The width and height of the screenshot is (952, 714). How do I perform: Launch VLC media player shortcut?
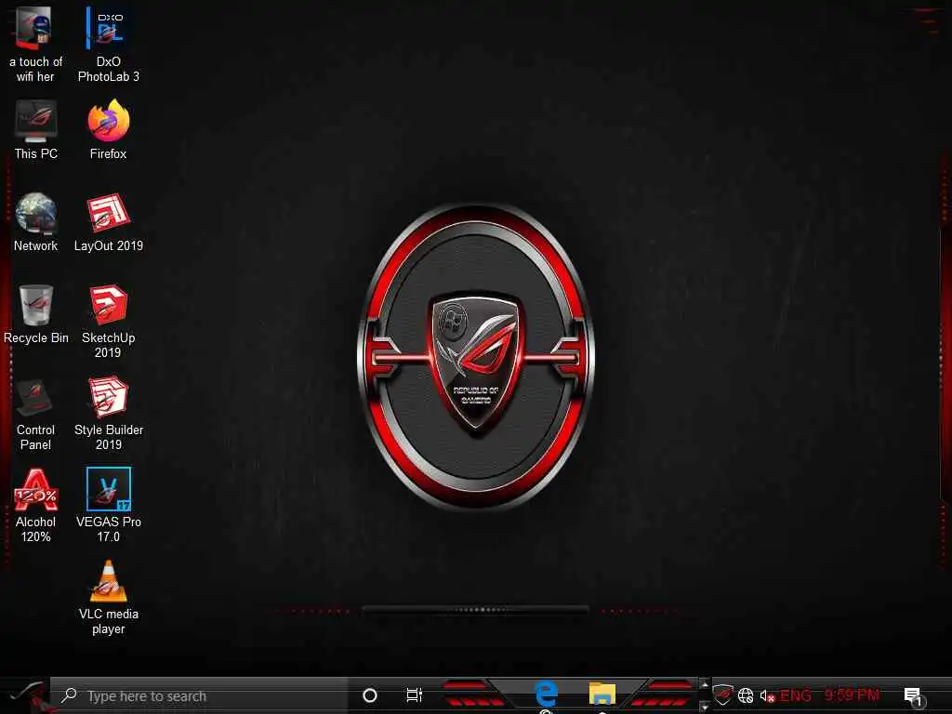tap(108, 598)
